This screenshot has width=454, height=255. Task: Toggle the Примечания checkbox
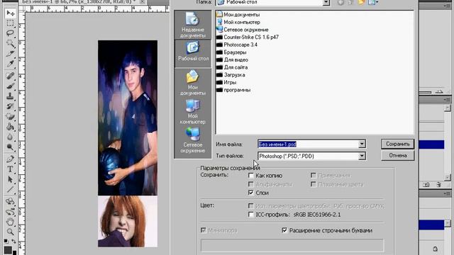[x=314, y=176]
